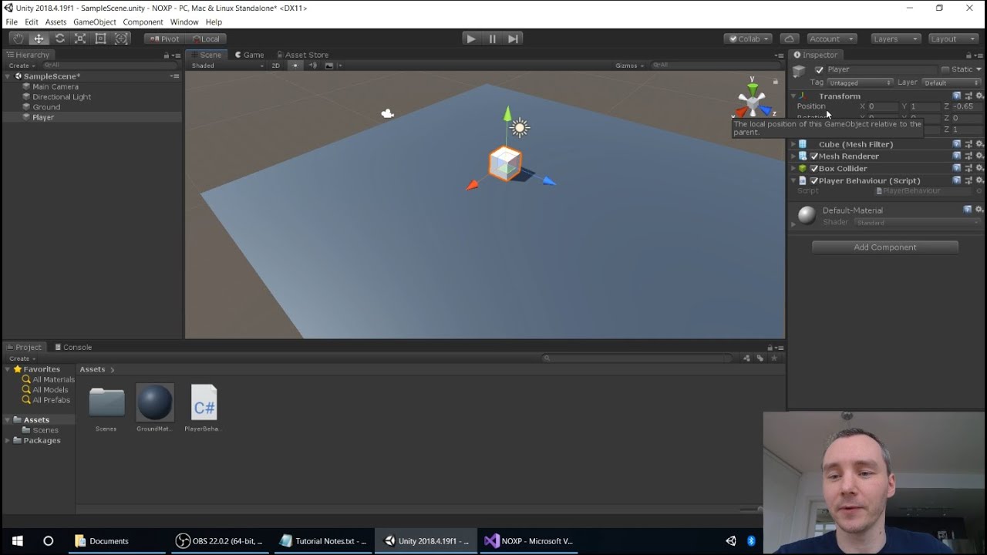Toggle 2D scene view mode
This screenshot has width=987, height=555.
275,66
